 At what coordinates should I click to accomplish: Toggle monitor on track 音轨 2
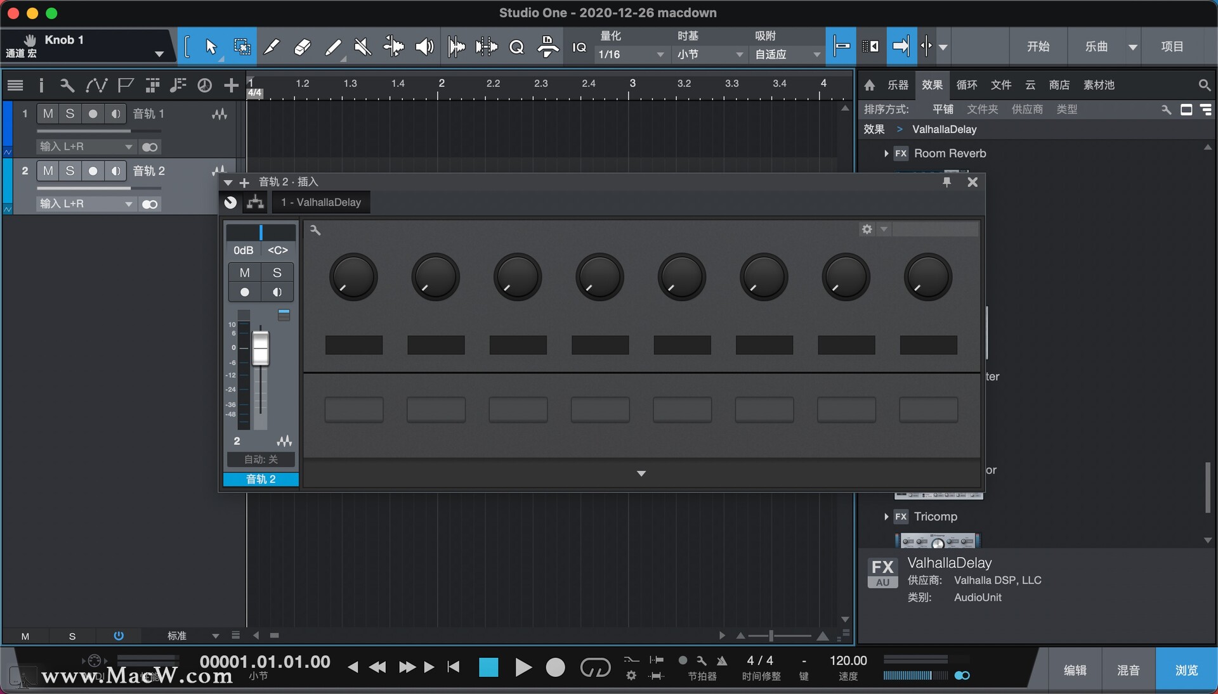tap(115, 170)
